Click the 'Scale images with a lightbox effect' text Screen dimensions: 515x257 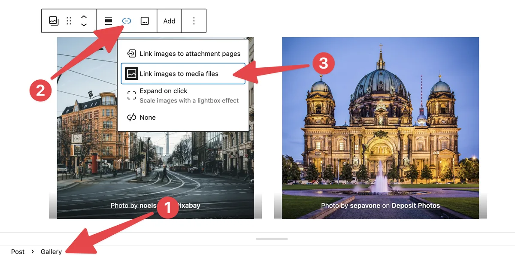tap(189, 100)
